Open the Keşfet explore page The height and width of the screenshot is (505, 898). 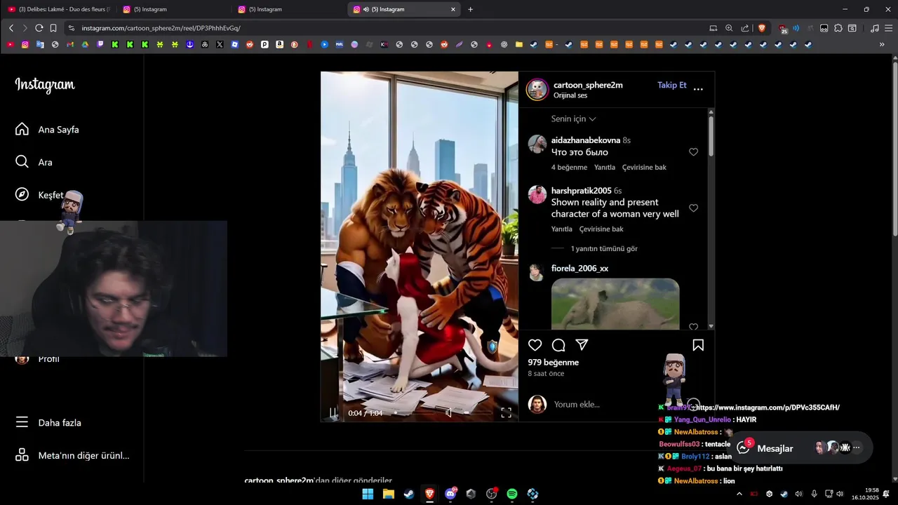[x=39, y=195]
